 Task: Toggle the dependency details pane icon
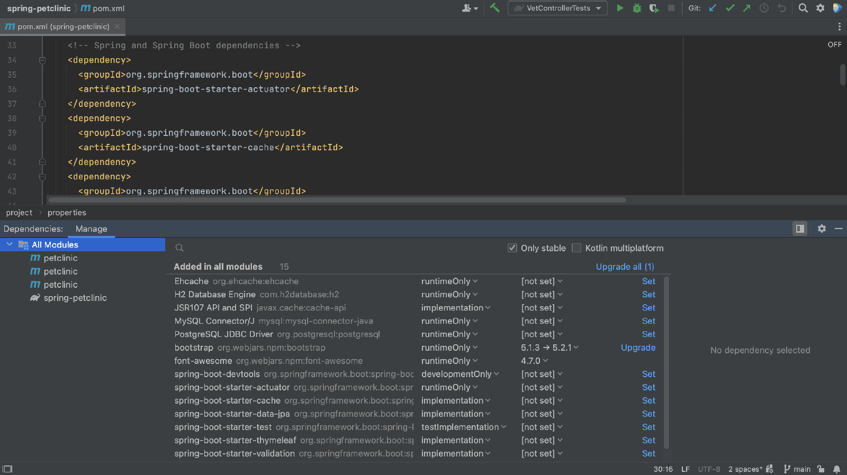[800, 229]
